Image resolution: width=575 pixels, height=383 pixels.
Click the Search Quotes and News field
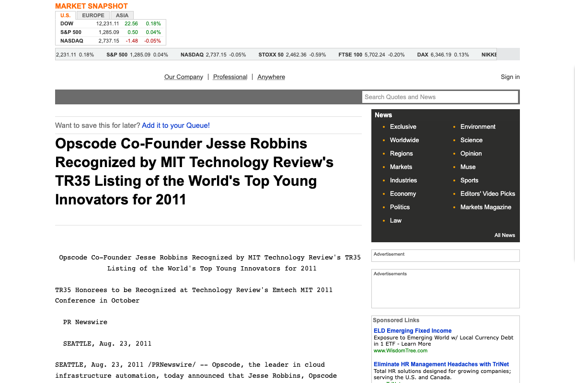[440, 97]
